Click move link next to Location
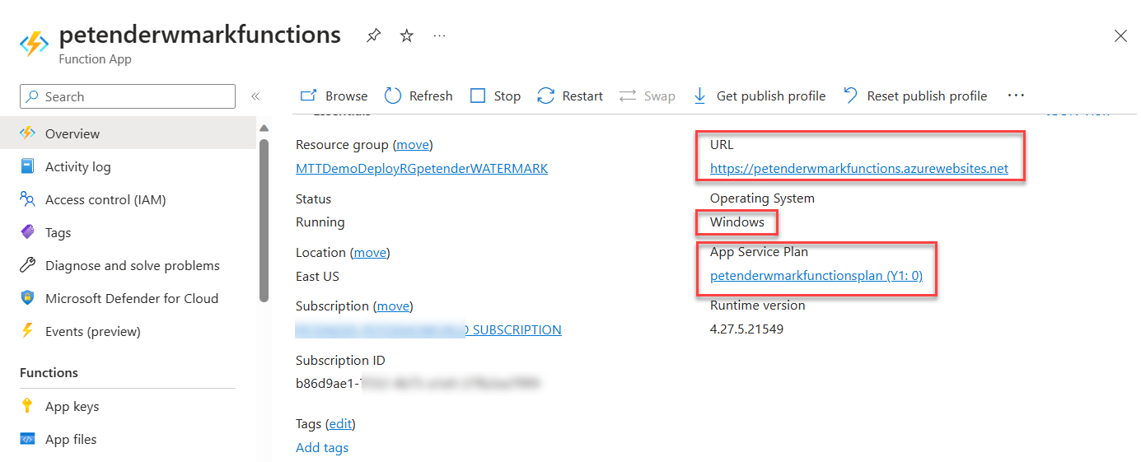 (370, 253)
